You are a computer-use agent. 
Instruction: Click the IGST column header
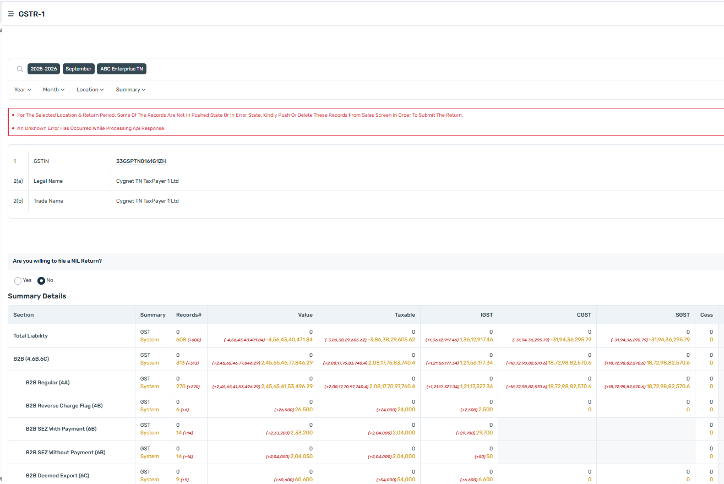point(486,315)
